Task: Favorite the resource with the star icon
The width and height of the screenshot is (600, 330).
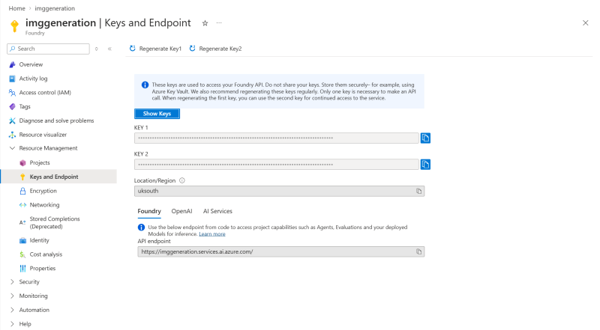Action: click(x=205, y=23)
